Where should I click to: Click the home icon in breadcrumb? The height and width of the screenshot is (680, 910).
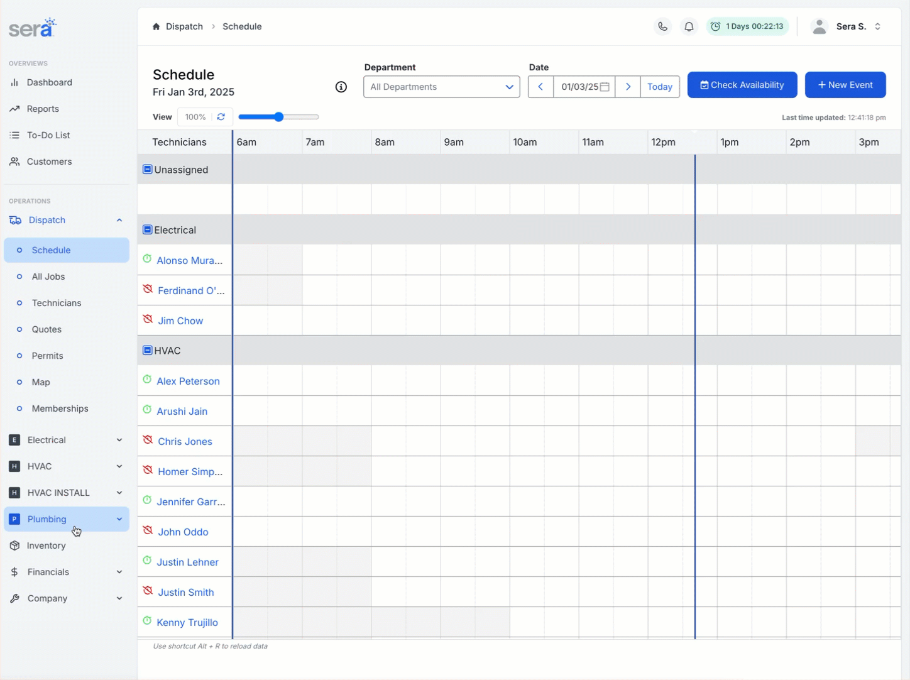point(156,26)
